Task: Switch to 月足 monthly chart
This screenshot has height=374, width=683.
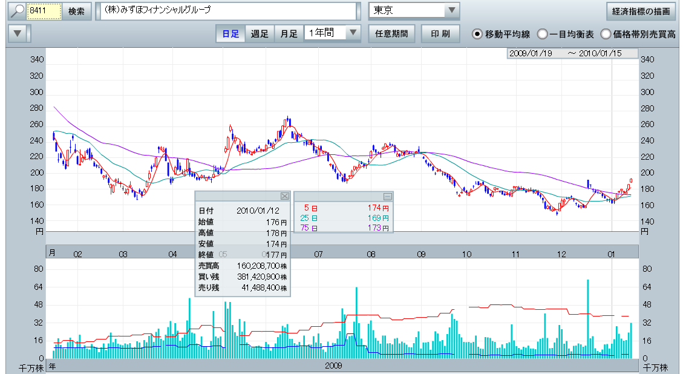Action: 289,34
